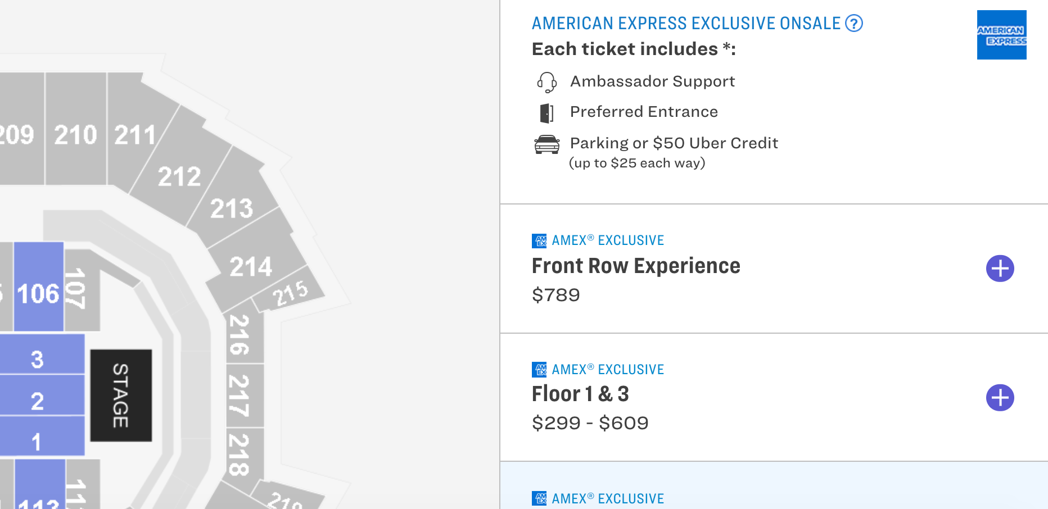The width and height of the screenshot is (1048, 509).
Task: Click the parking car icon
Action: tap(546, 144)
